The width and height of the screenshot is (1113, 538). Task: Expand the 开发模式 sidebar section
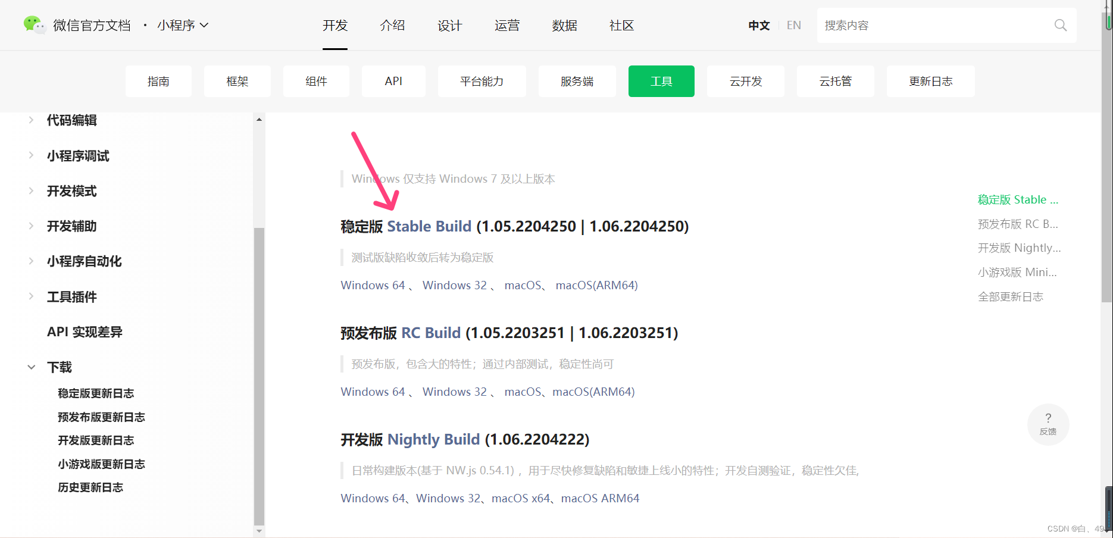click(x=31, y=190)
